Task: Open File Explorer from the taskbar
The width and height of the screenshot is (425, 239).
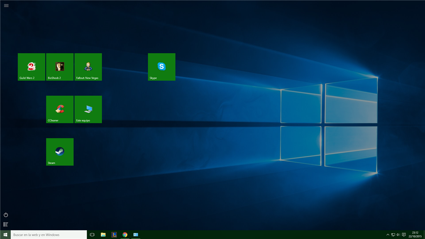Action: click(103, 235)
